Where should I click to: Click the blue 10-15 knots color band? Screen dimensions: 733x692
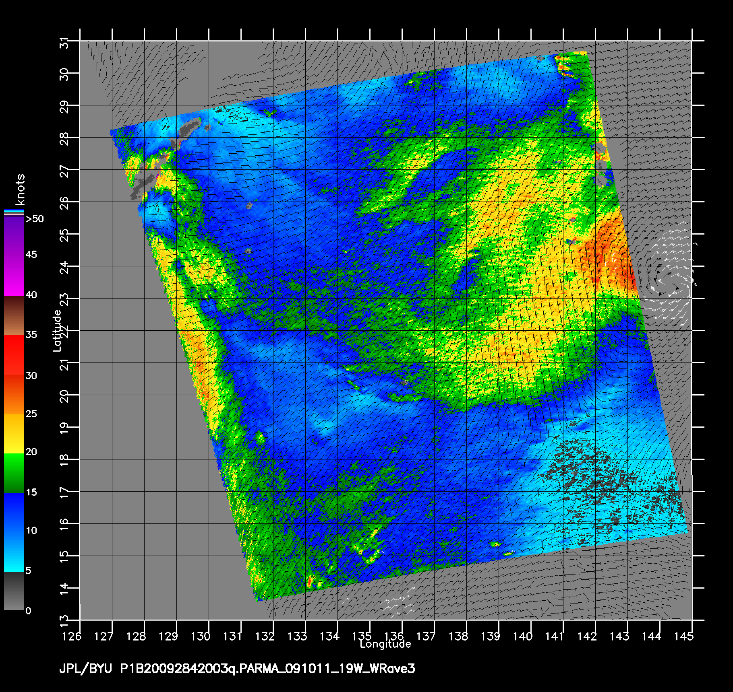[x=14, y=512]
